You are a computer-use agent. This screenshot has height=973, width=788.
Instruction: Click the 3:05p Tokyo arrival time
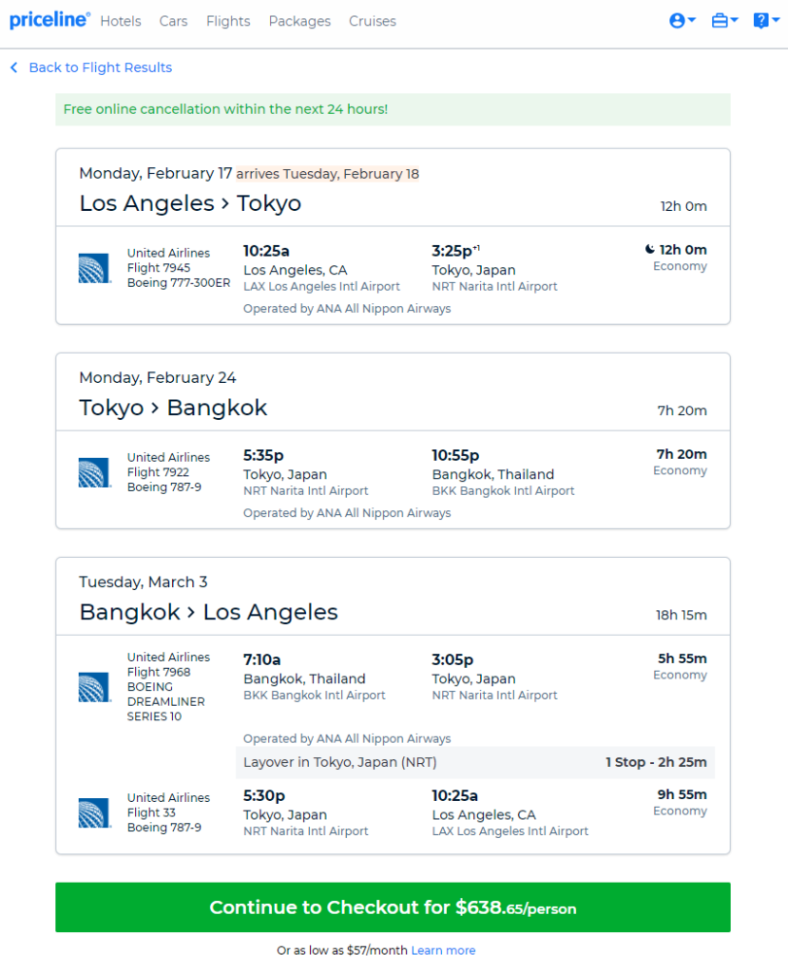tap(452, 659)
